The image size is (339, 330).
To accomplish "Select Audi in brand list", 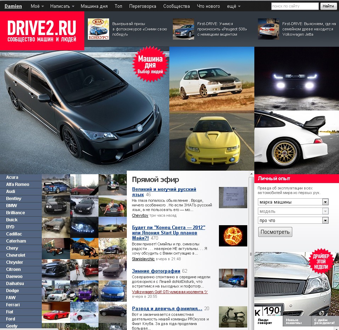I will (11, 192).
